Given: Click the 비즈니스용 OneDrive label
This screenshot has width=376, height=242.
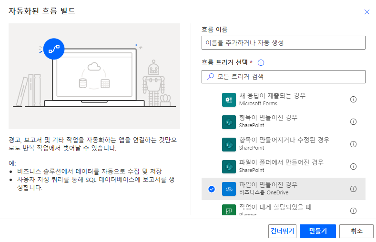Looking at the screenshot, I should [264, 192].
